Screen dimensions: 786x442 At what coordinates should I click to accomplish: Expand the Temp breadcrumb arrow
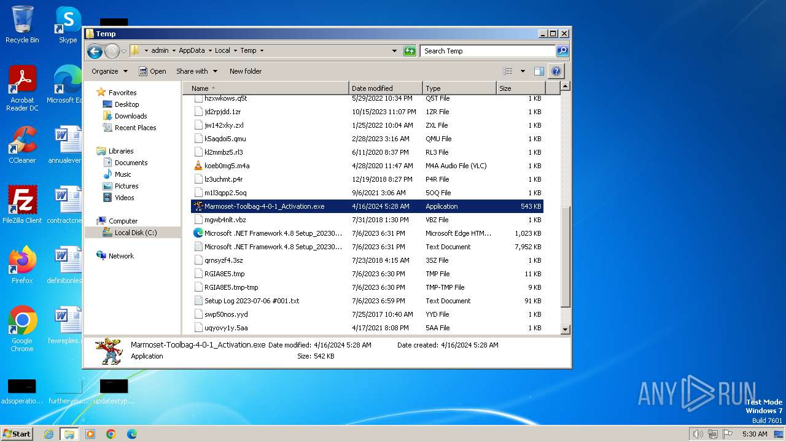(x=262, y=51)
